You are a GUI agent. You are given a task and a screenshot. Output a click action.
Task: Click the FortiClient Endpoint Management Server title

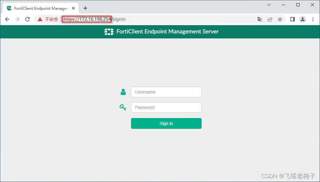click(168, 31)
